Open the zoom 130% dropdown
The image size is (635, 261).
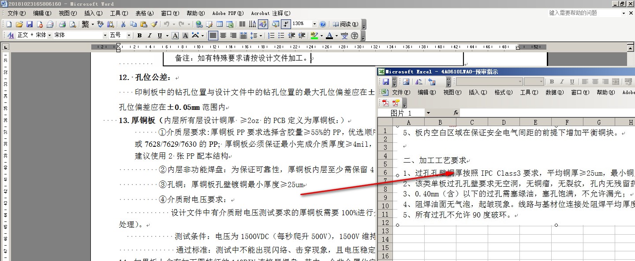[x=314, y=24]
